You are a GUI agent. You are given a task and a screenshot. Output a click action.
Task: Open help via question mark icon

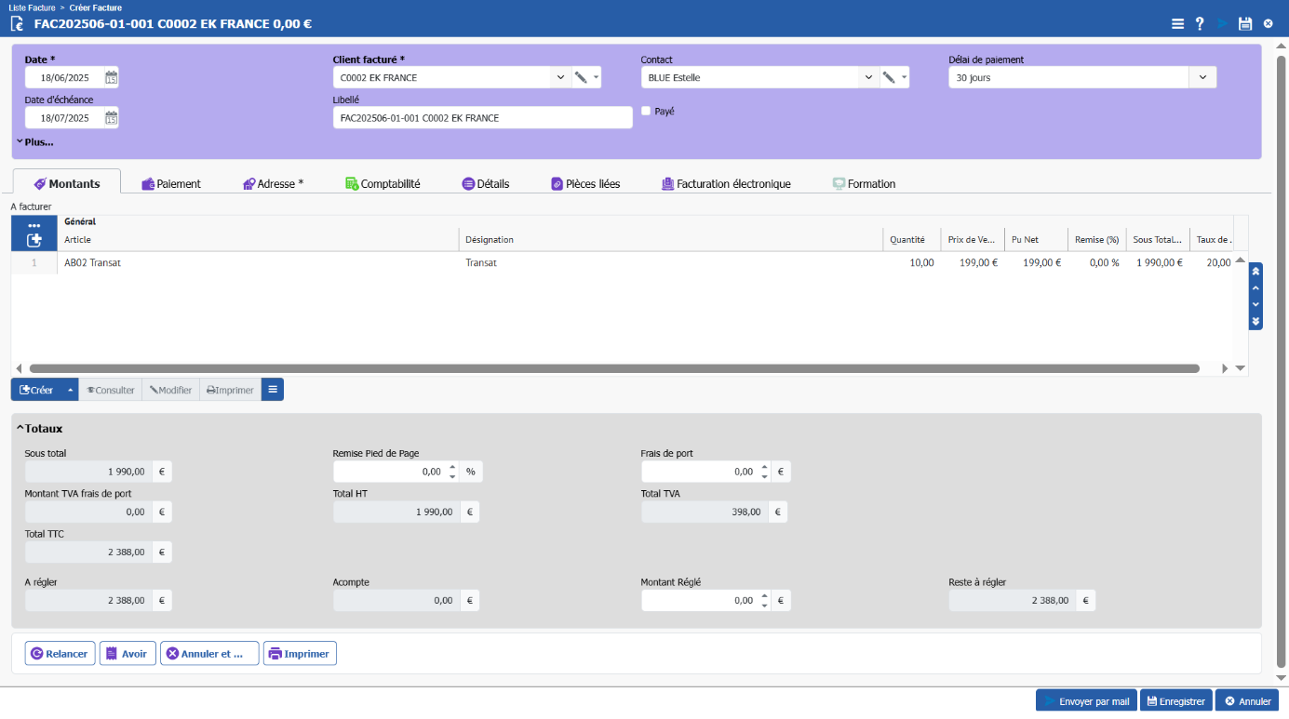[x=1200, y=24]
